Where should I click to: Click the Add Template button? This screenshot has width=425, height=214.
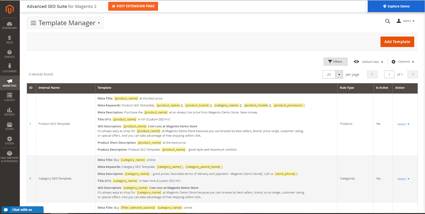coord(397,42)
